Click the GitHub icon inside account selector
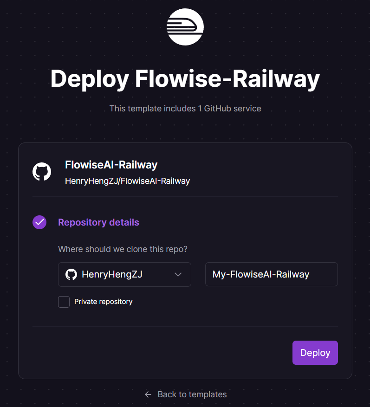The height and width of the screenshot is (407, 370). coord(71,274)
